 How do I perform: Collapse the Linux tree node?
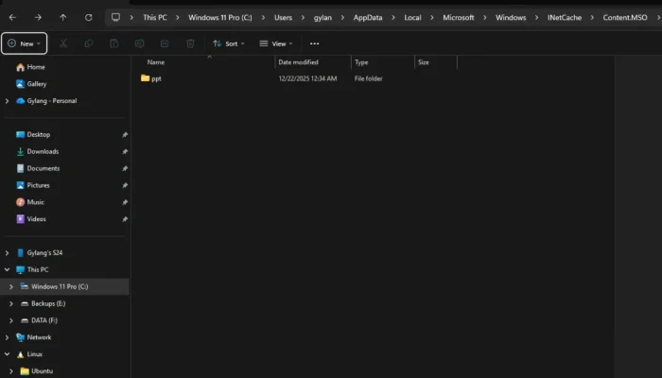click(x=8, y=354)
